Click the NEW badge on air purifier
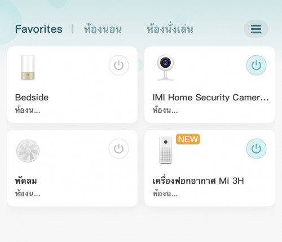 (188, 139)
